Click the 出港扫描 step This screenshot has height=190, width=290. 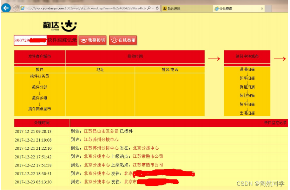click(x=247, y=113)
